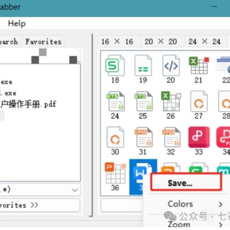Switch to the Favorites tab
Image resolution: width=230 pixels, height=230 pixels.
point(43,41)
